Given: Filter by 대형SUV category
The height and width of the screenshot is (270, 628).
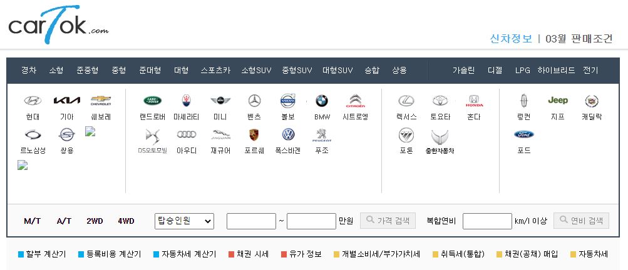Looking at the screenshot, I should (x=337, y=71).
